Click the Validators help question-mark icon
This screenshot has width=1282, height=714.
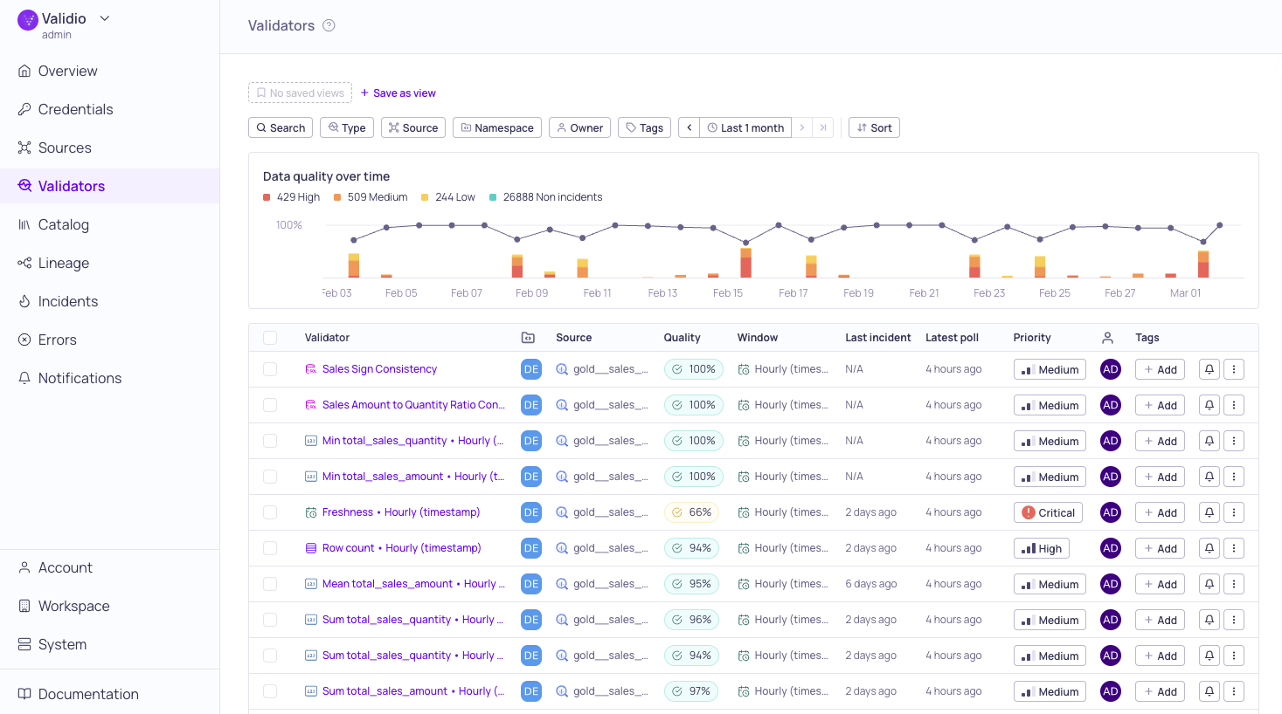tap(329, 25)
